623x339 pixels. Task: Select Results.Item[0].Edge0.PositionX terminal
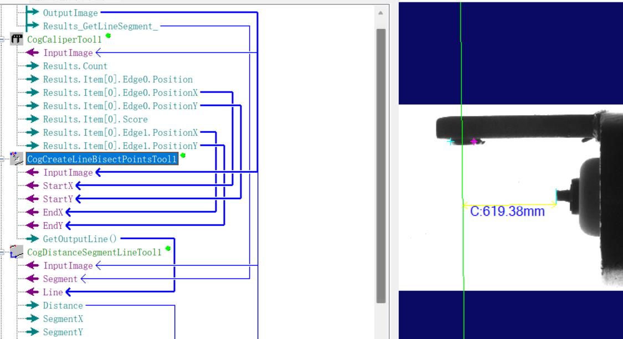click(120, 93)
